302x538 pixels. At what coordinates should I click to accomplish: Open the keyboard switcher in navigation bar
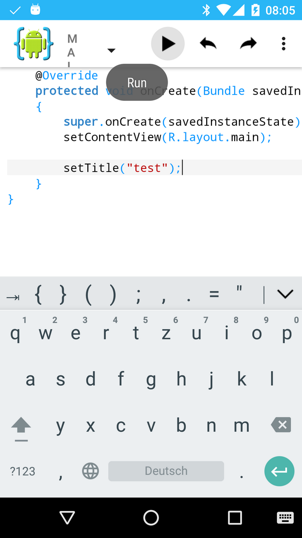pyautogui.click(x=285, y=517)
